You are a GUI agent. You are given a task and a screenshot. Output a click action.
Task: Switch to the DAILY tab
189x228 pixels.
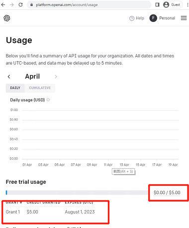coord(15,88)
